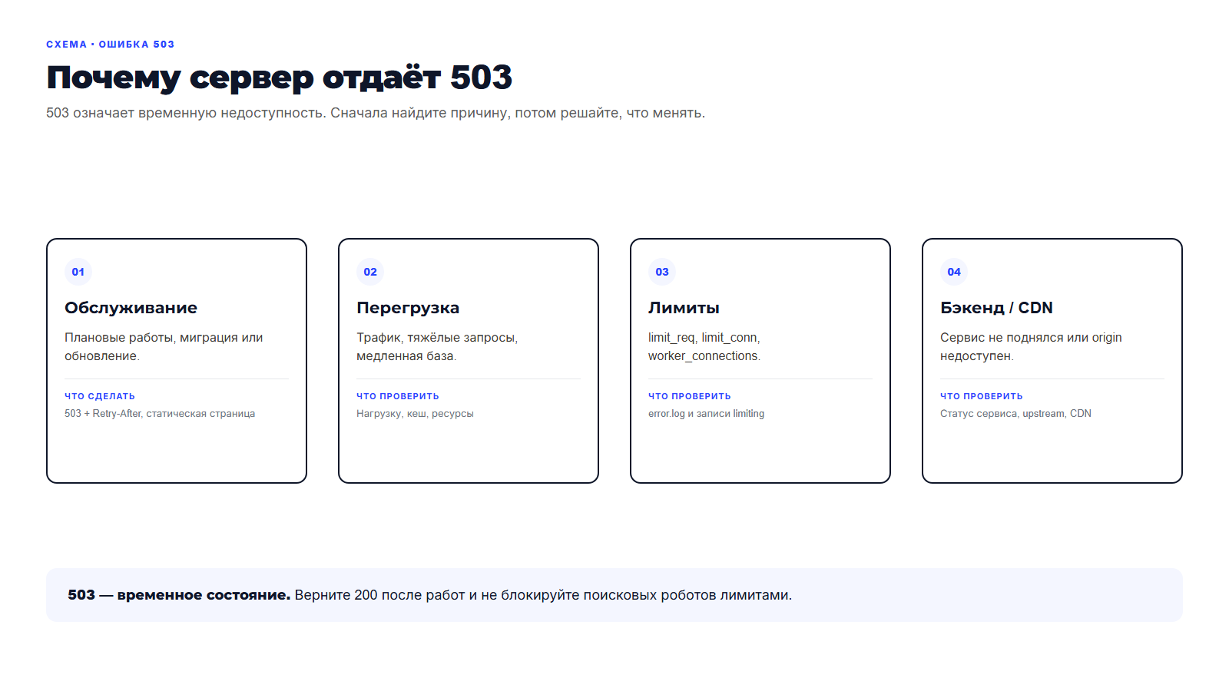This screenshot has height=691, width=1229.
Task: Click 'ЧТО ПРОВЕРИТЬ' in the Перегрузка card
Action: click(398, 396)
